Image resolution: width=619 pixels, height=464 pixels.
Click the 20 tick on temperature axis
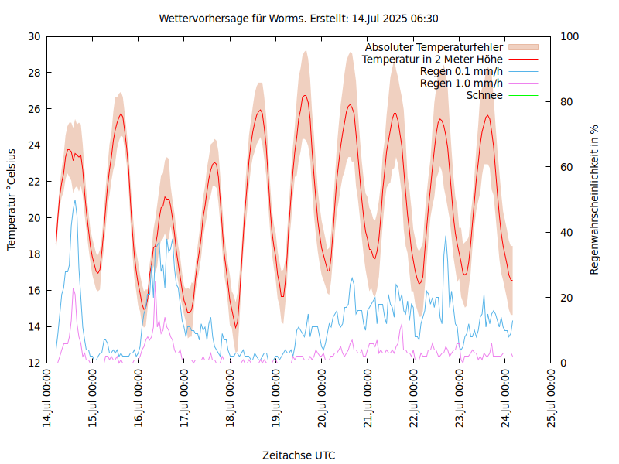pos(34,218)
